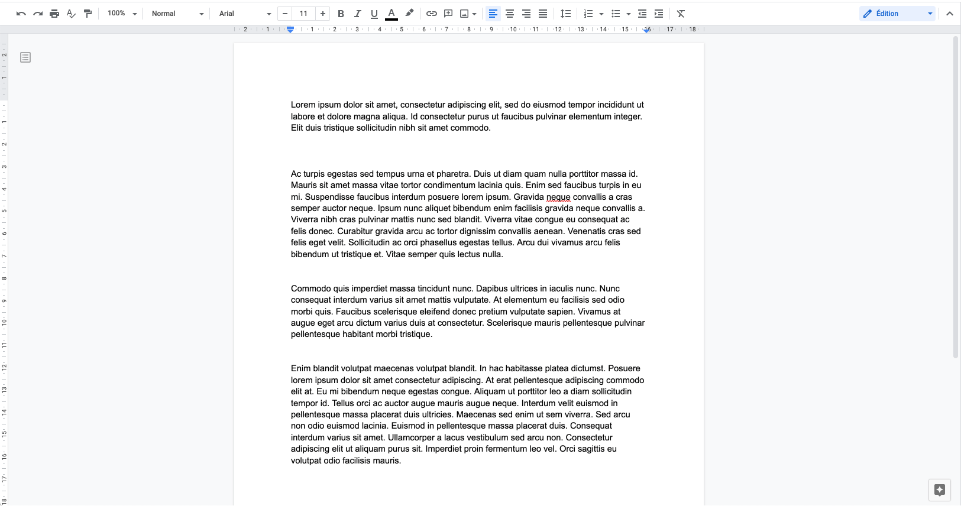
Task: Open the Arial font family dropdown
Action: (x=244, y=14)
